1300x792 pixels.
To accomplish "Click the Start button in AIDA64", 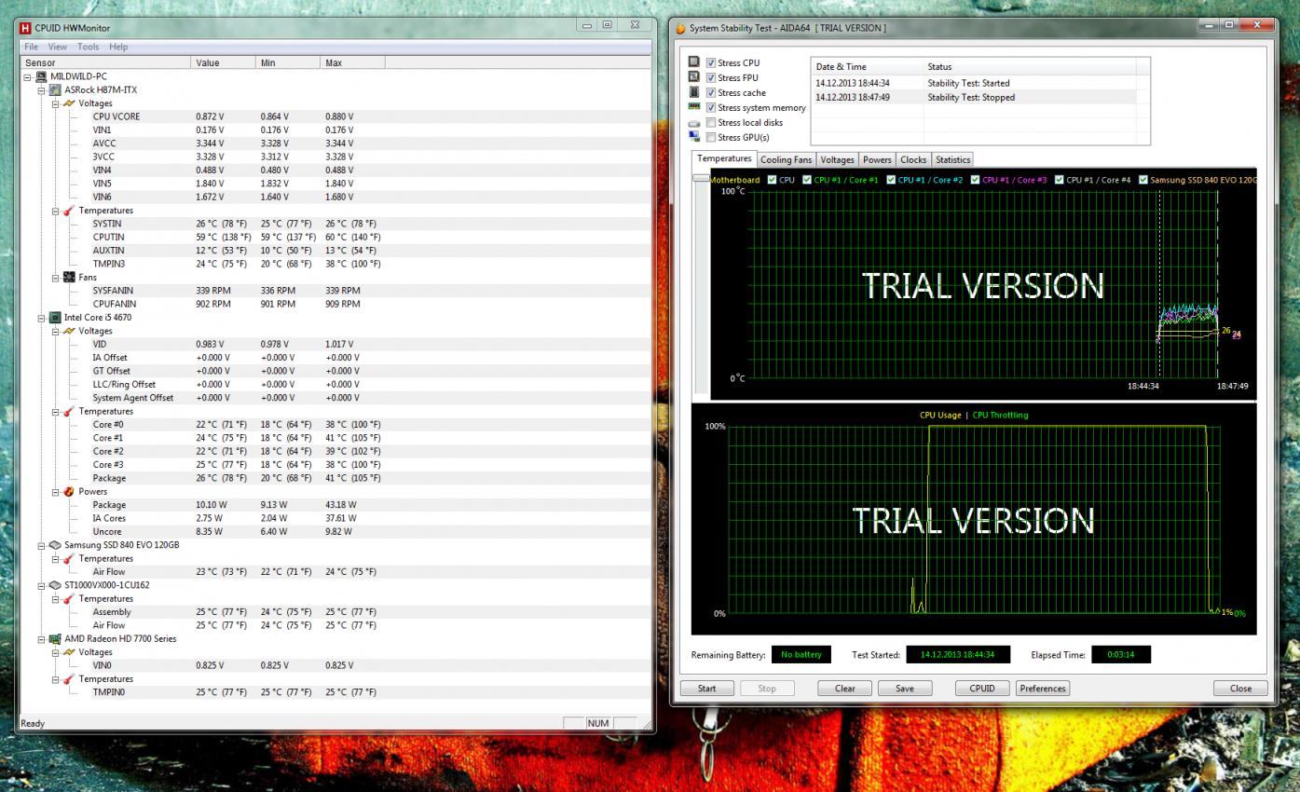I will point(707,689).
